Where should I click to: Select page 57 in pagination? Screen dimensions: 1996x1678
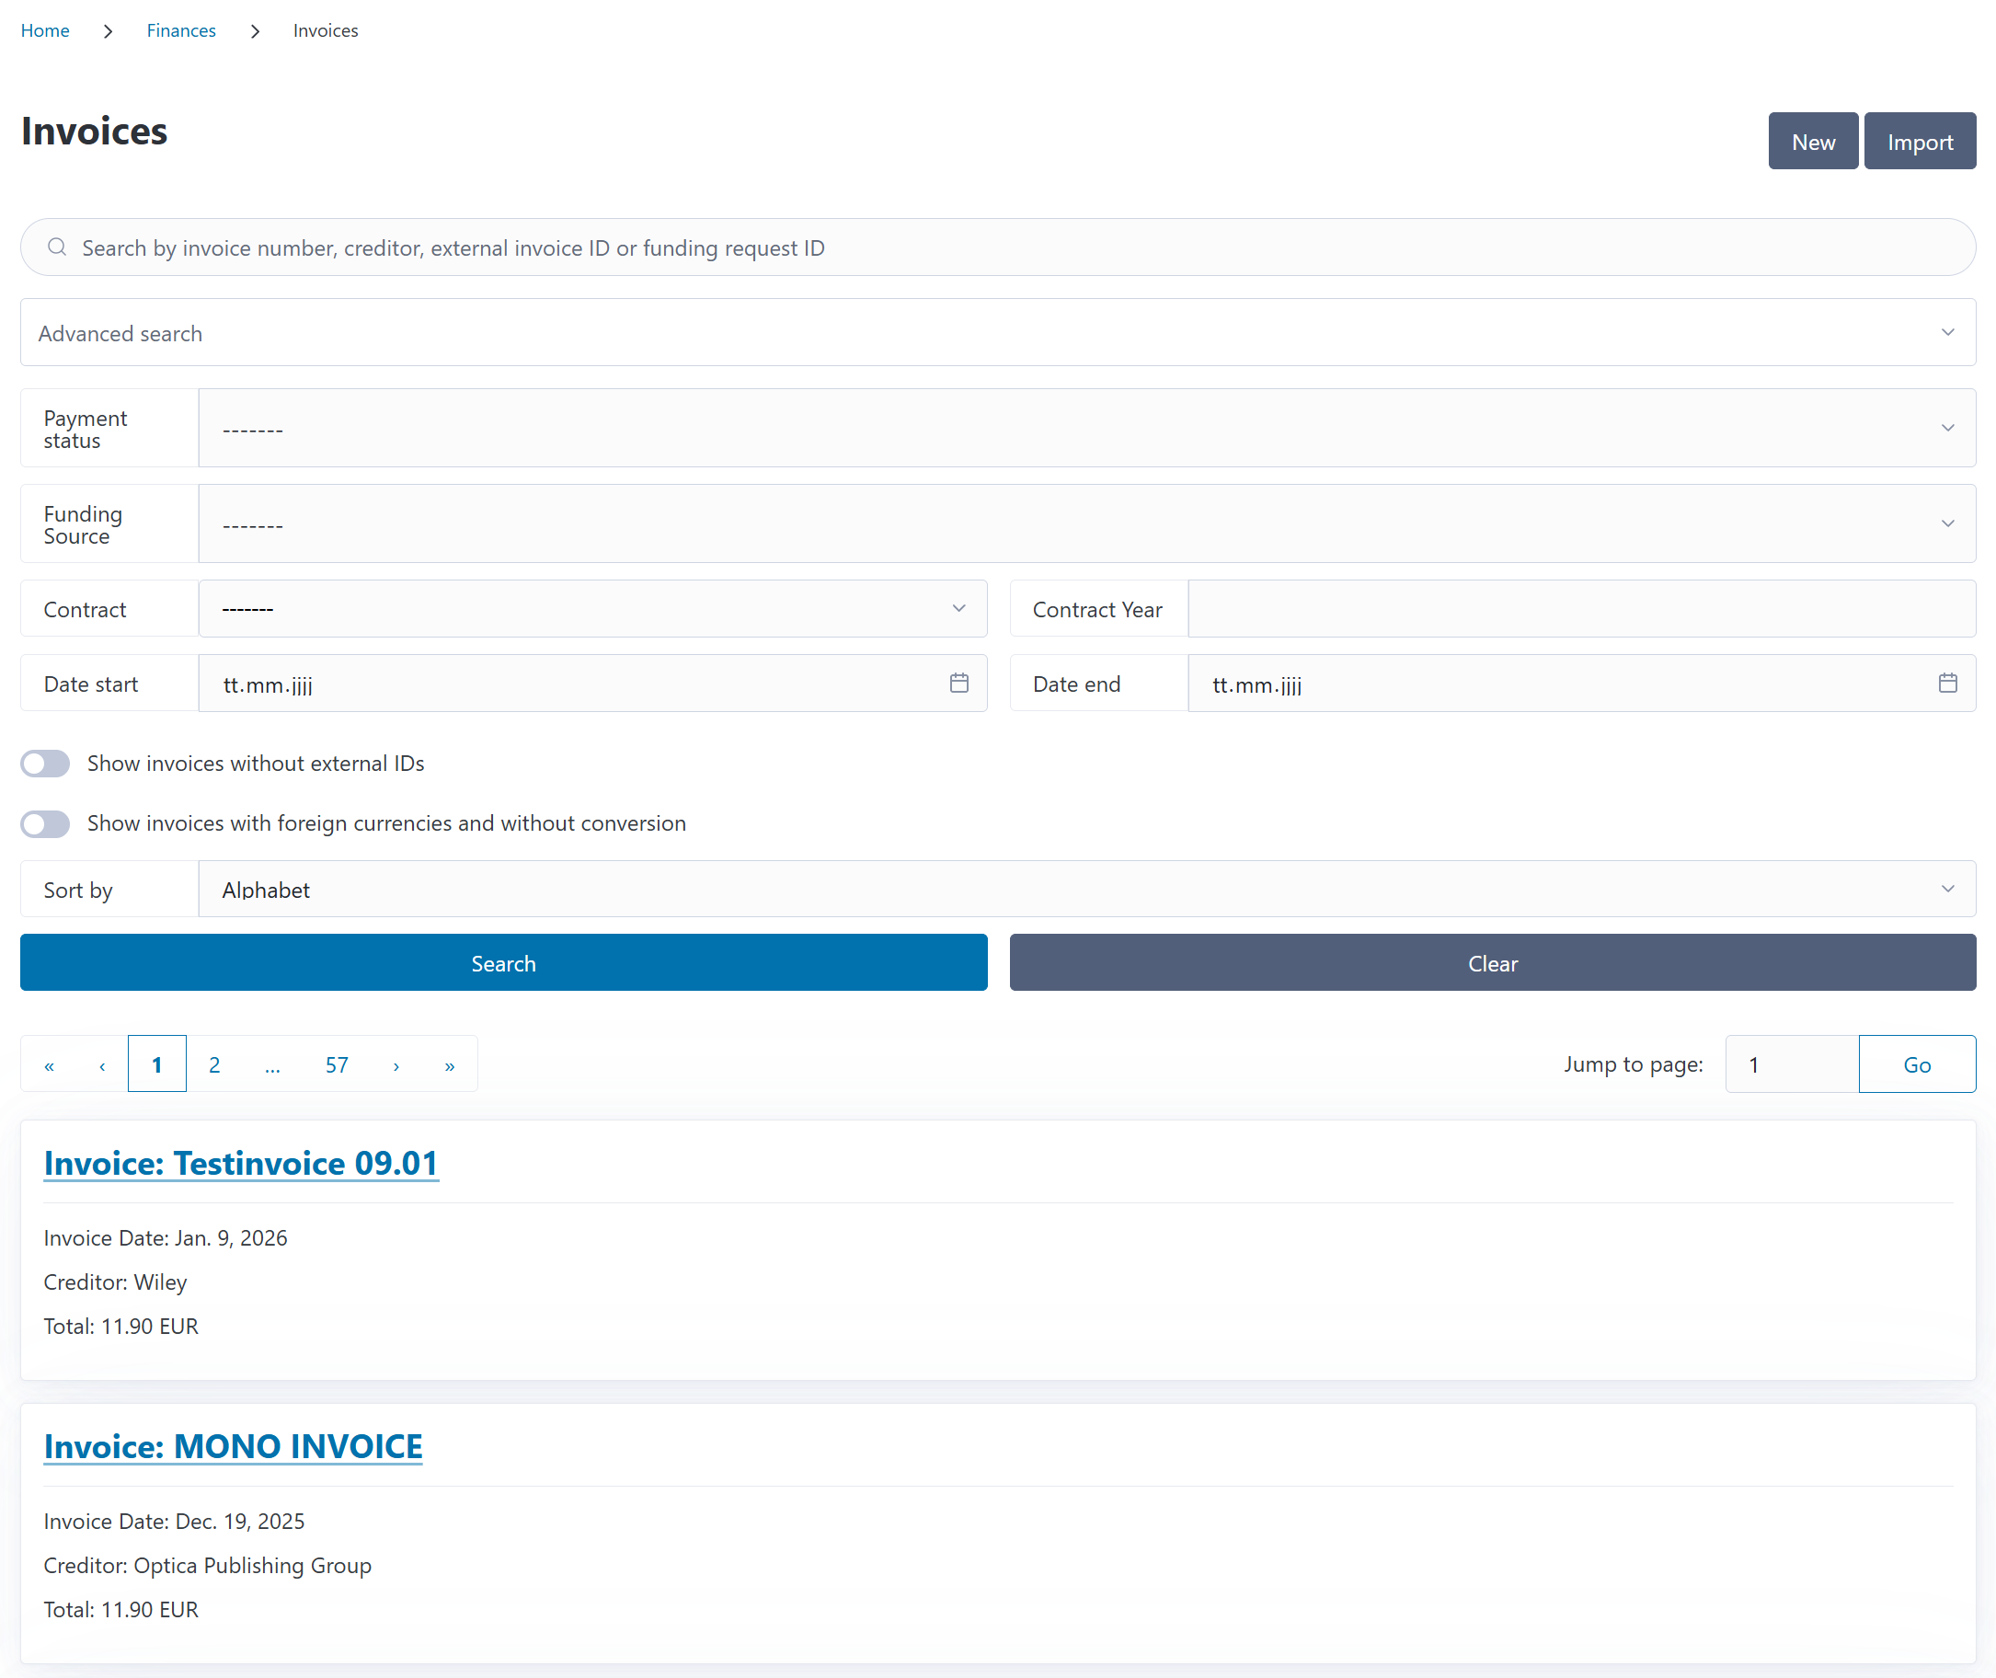(x=337, y=1064)
